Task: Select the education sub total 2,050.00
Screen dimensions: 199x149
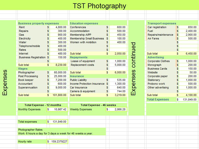Action: (118, 54)
